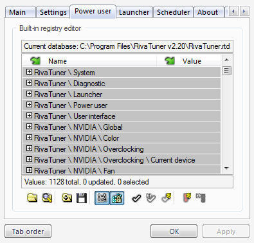Screen dimensions: 254x243
Task: Open the Scheduler tab
Action: point(173,12)
